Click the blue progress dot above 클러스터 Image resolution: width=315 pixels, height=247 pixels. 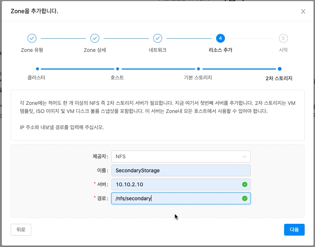point(37,69)
